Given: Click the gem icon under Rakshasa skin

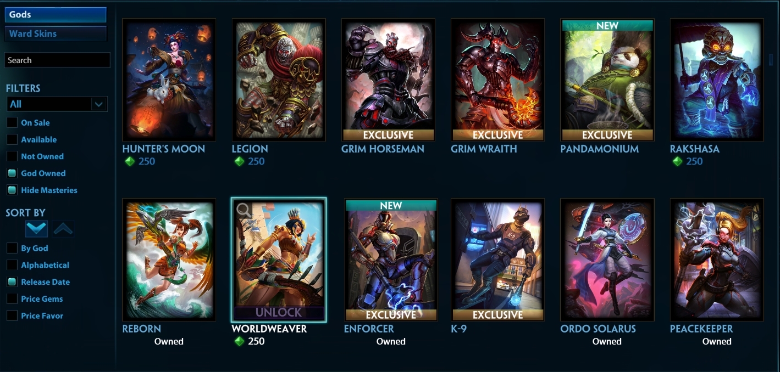Looking at the screenshot, I should pyautogui.click(x=677, y=161).
